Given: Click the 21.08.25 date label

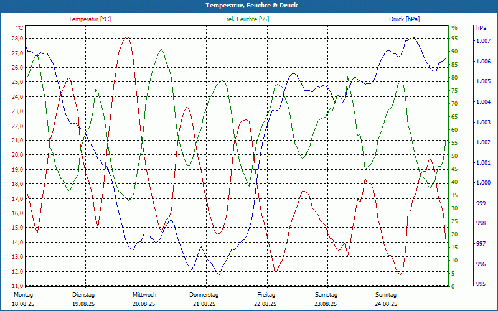Looking at the screenshot, I should (x=204, y=304).
